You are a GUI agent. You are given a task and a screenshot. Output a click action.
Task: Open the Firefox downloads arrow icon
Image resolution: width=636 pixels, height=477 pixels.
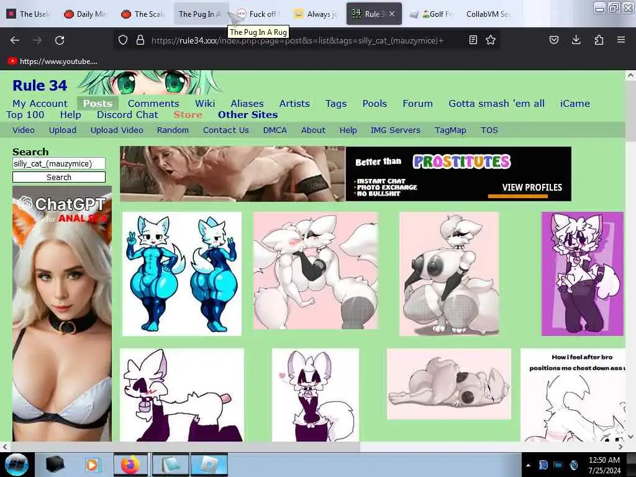coord(576,40)
